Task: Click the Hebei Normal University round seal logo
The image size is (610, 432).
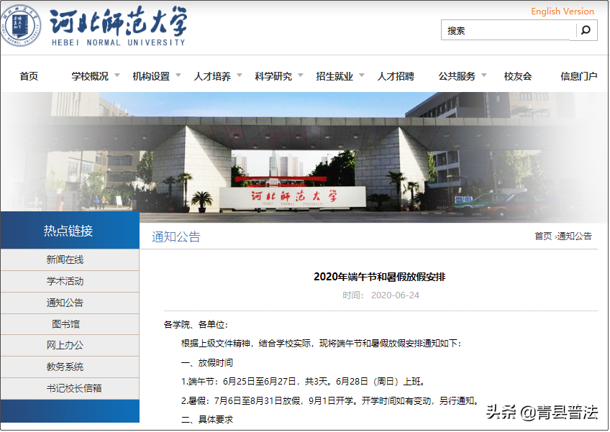Action: point(21,26)
